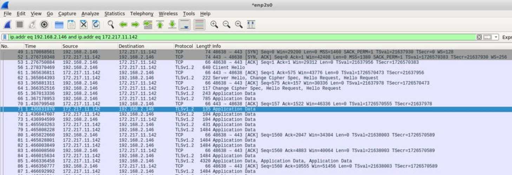Open the Analyze menu
This screenshot has height=175, width=512.
(x=90, y=14)
